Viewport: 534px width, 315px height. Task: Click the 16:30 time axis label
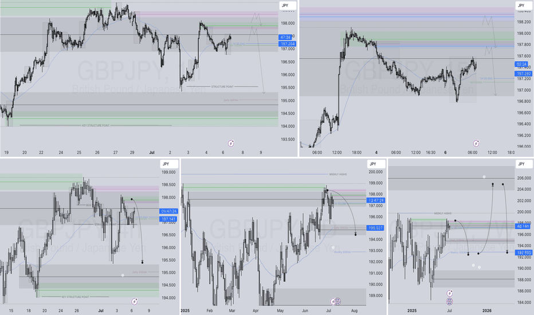[430, 152]
